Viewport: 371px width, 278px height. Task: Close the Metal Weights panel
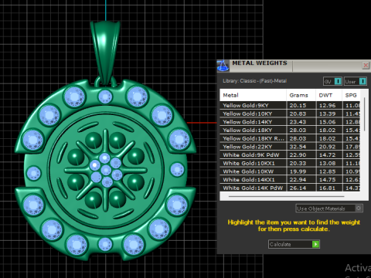click(x=366, y=66)
